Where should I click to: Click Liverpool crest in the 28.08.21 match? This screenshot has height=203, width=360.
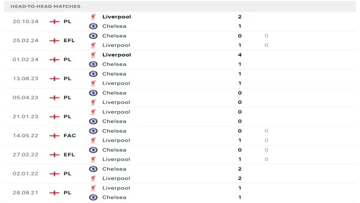(x=93, y=188)
